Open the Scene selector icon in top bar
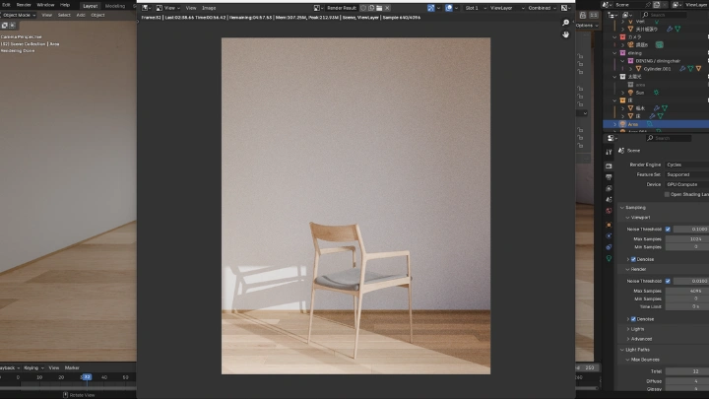709x399 pixels. point(607,5)
